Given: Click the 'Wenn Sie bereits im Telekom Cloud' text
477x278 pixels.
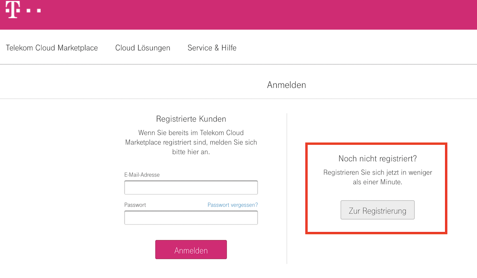Looking at the screenshot, I should click(191, 133).
